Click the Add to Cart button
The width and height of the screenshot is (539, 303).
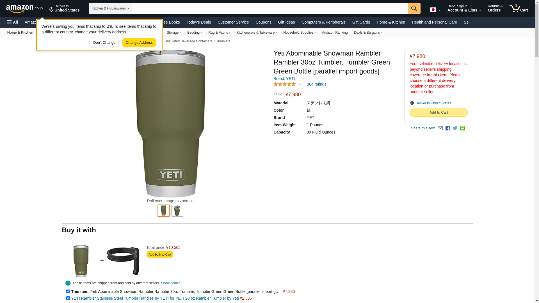click(438, 113)
